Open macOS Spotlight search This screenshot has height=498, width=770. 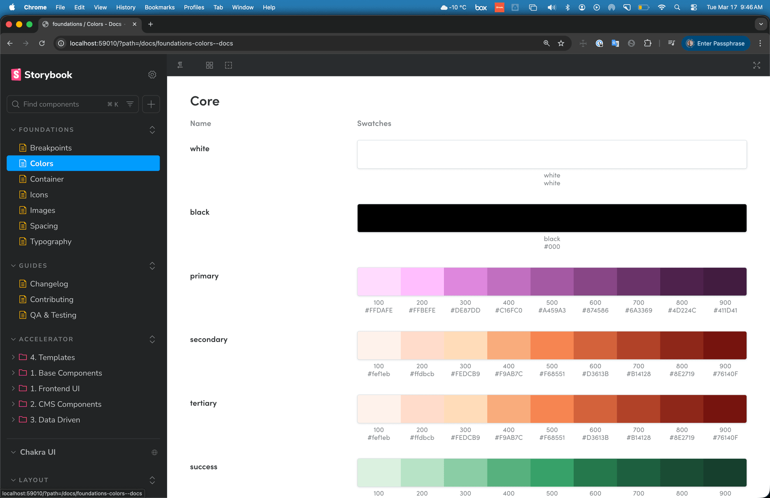tap(677, 7)
